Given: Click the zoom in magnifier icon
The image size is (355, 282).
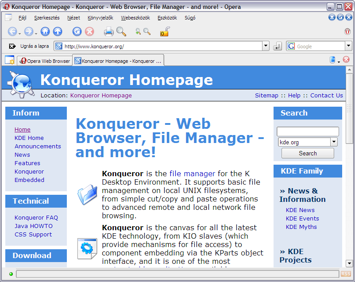Looking at the screenshot, I should pyautogui.click(x=138, y=31).
